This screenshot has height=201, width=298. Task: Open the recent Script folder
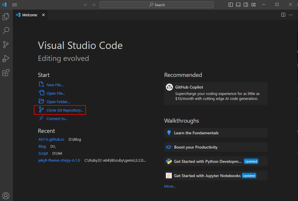click(x=43, y=153)
